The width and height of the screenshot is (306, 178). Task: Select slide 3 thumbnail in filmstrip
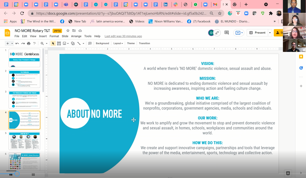coord(24,99)
